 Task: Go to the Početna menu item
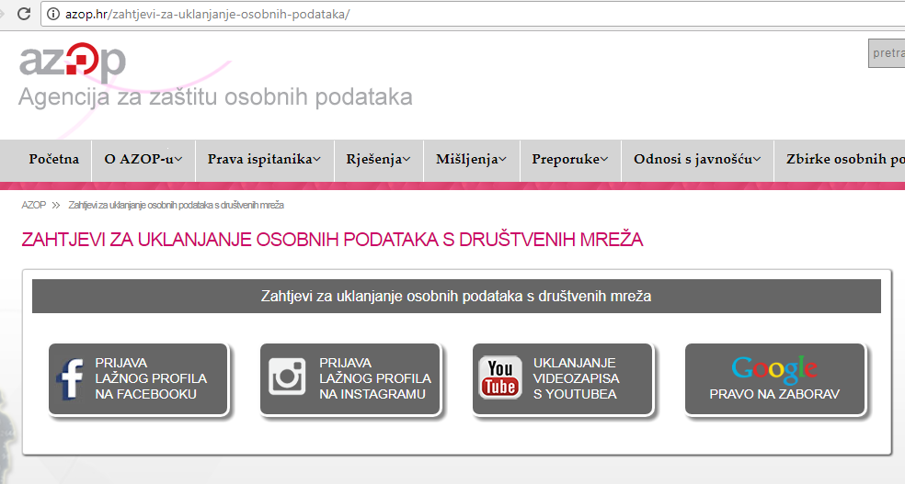click(x=54, y=160)
